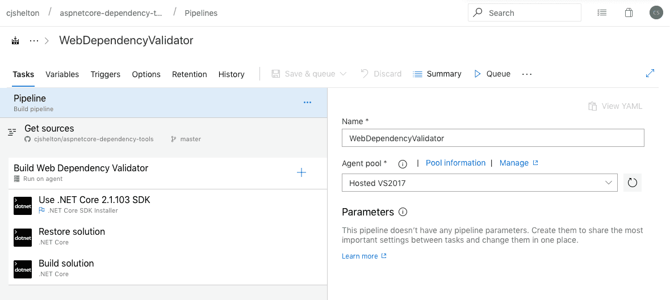Screen dimensions: 670x300
Task: Click the View YAML button
Action: click(x=615, y=106)
